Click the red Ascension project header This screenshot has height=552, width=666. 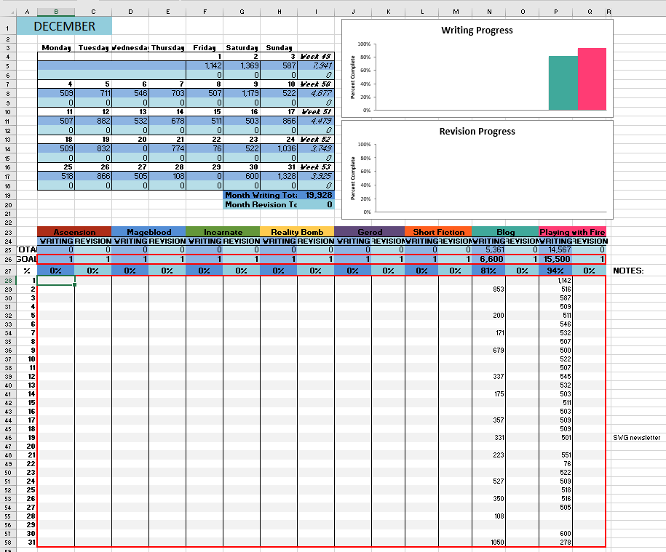(74, 232)
